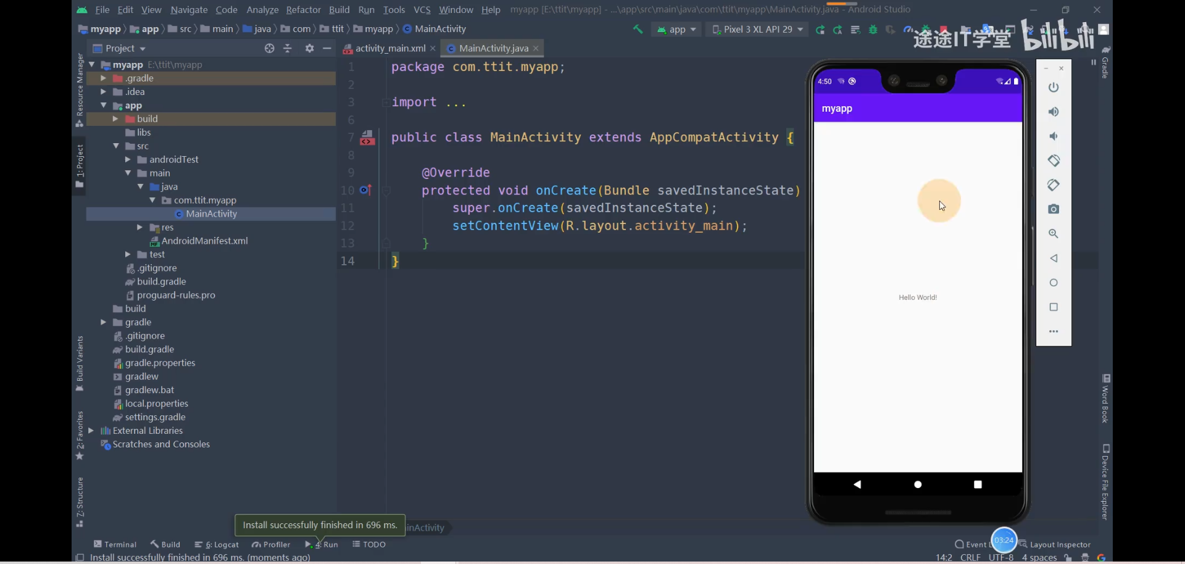
Task: Click Collapse All in Project panel
Action: pyautogui.click(x=288, y=48)
